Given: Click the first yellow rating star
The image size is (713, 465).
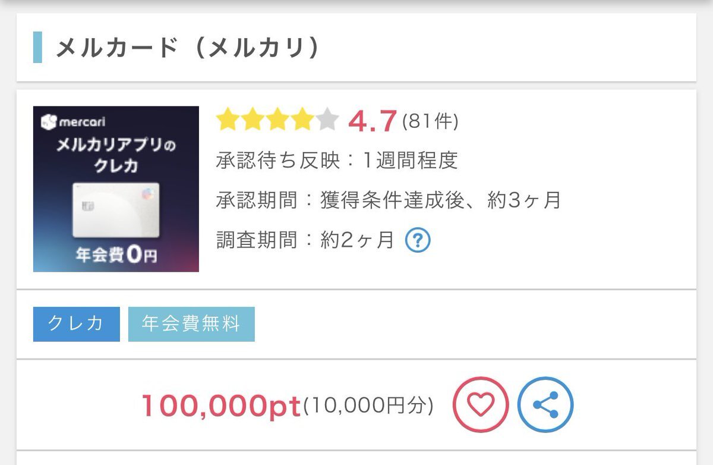Looking at the screenshot, I should [228, 121].
